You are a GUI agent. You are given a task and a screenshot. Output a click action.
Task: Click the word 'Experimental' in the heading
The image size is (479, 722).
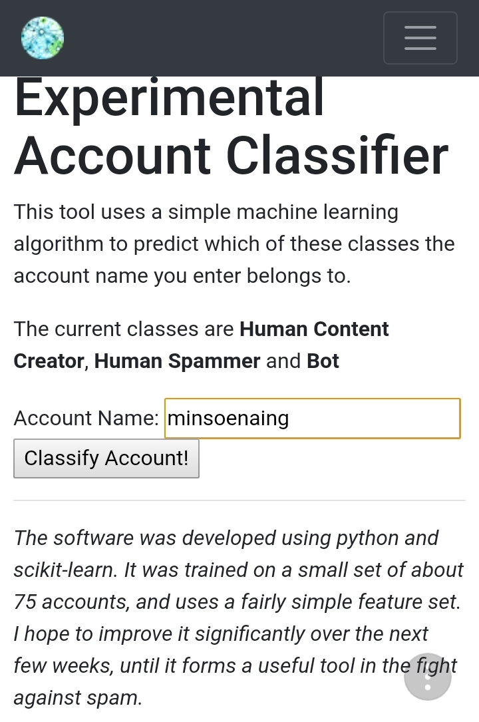169,98
